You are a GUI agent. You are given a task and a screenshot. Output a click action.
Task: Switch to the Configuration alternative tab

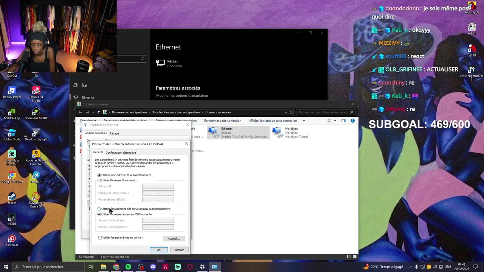[x=121, y=153]
